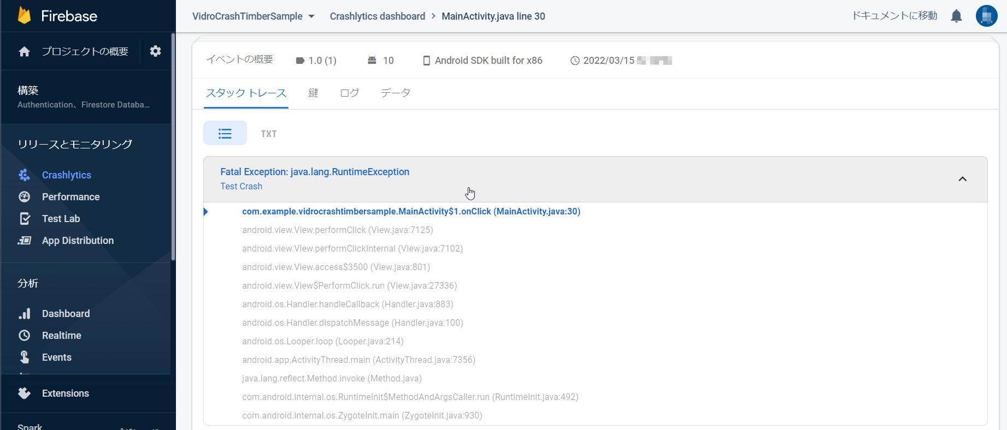
Task: Click device icon for Android SDK built for x86
Action: coord(427,61)
